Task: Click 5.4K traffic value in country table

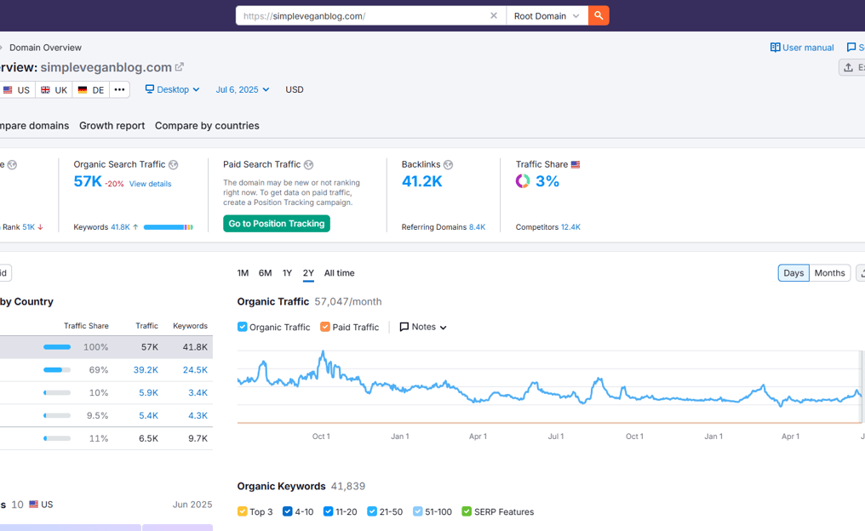Action: click(148, 416)
